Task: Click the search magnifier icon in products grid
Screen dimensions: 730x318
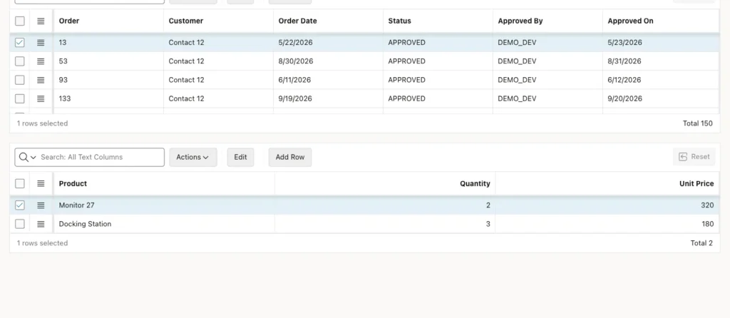Action: pyautogui.click(x=24, y=157)
